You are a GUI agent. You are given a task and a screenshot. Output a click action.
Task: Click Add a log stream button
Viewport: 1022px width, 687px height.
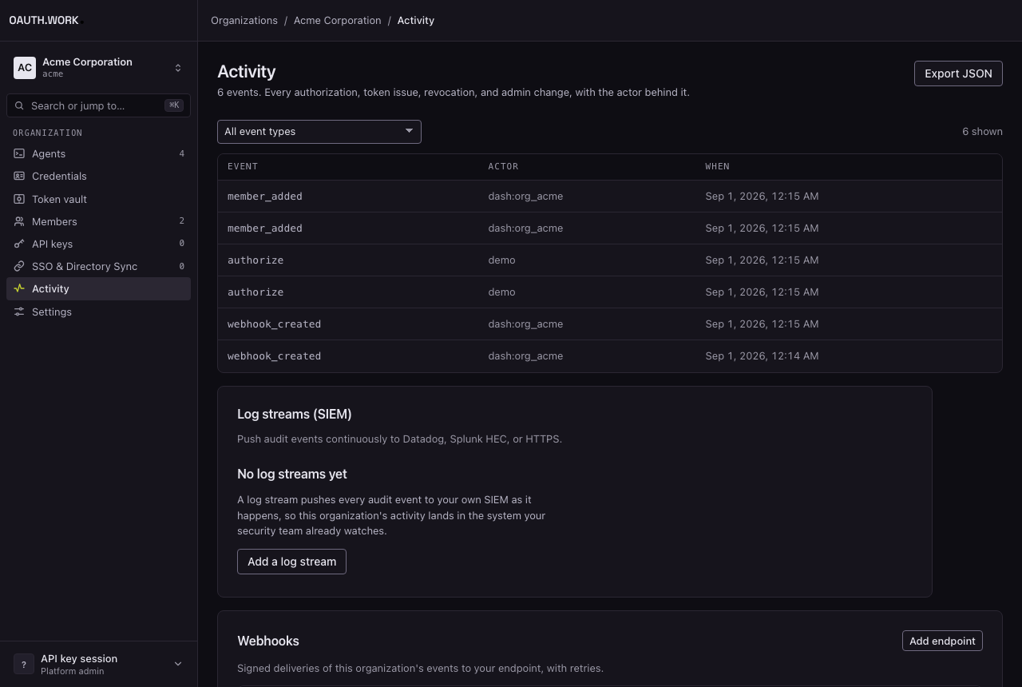click(291, 562)
